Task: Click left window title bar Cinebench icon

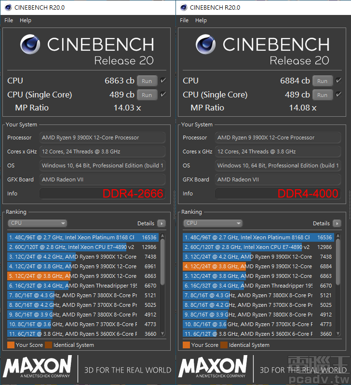Action: coord(8,7)
